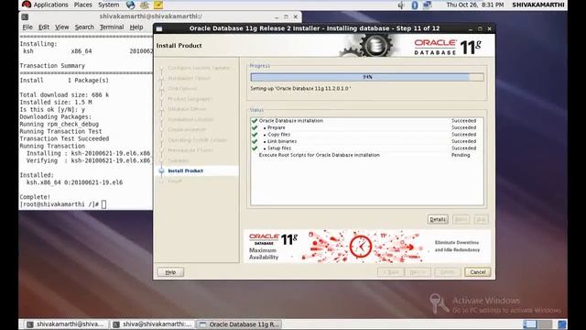Viewport: 586px width, 330px height.
Task: Click the gears graphic in installer header
Action: pyautogui.click(x=366, y=45)
